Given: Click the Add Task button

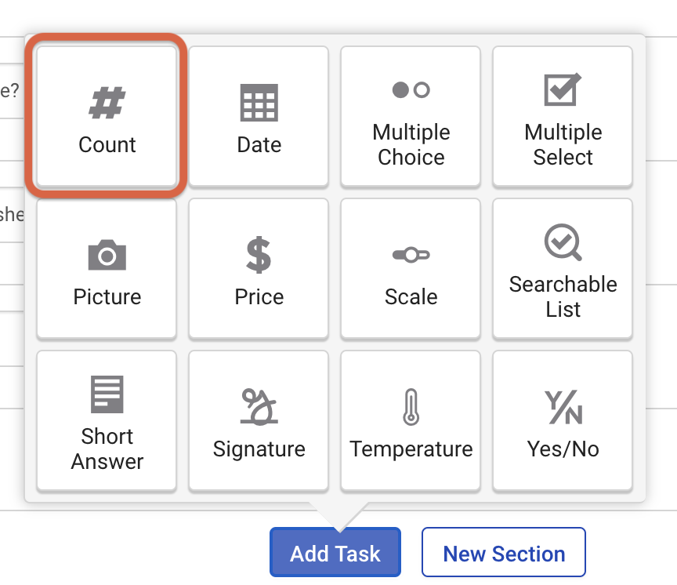Looking at the screenshot, I should click(335, 552).
